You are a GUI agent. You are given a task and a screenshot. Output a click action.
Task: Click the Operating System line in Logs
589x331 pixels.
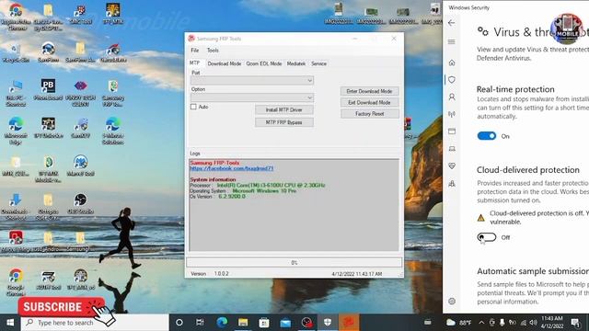[243, 191]
